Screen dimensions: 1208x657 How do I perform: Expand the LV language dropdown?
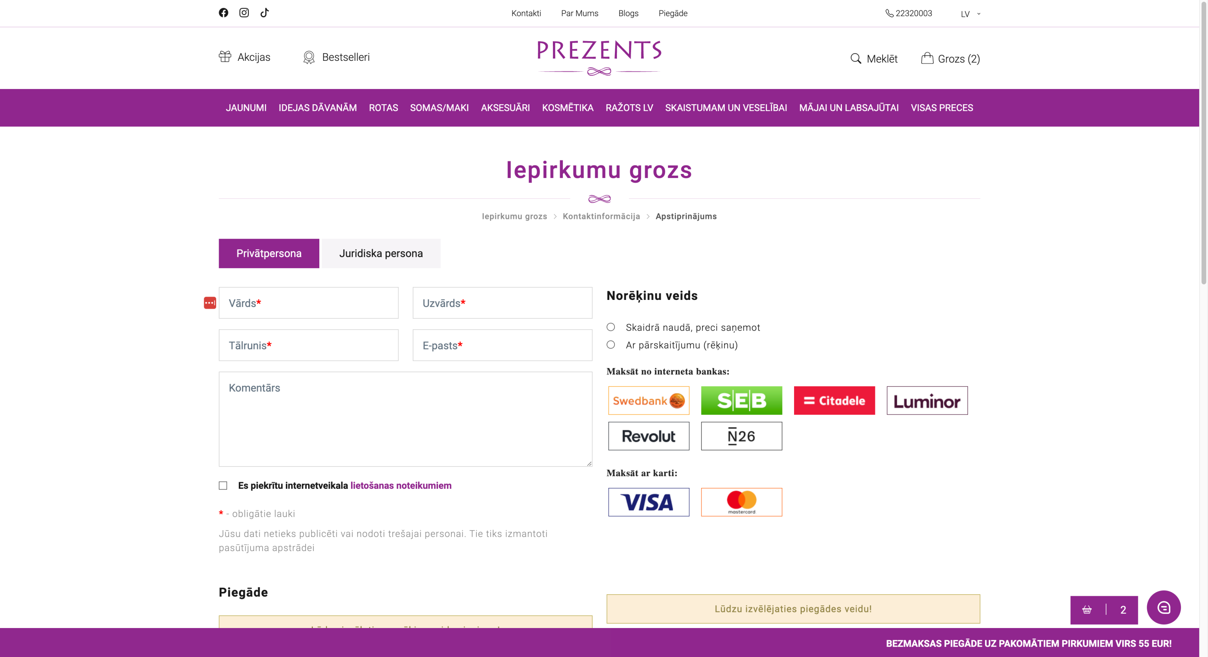coord(970,14)
